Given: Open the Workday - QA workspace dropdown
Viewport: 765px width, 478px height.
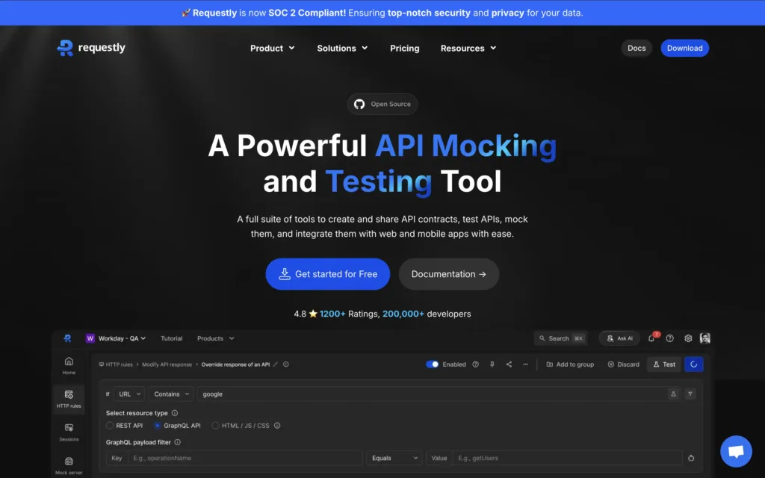Looking at the screenshot, I should point(116,338).
